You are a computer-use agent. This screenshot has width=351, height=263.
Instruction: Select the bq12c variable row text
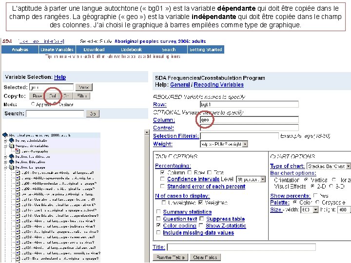(60, 232)
